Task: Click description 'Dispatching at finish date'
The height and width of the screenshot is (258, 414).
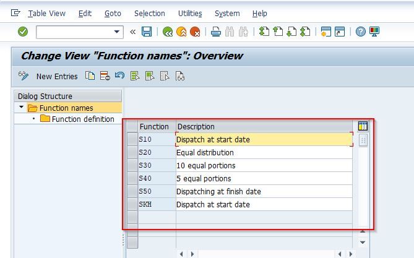Action: (264, 191)
